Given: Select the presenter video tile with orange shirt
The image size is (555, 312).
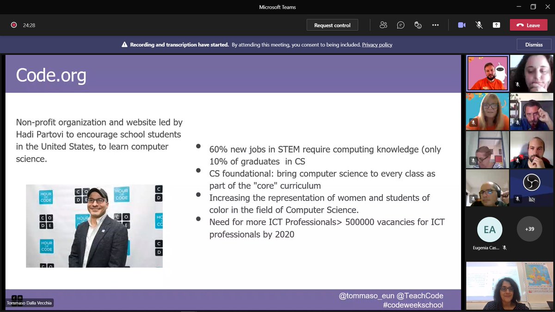Looking at the screenshot, I should coord(487,73).
